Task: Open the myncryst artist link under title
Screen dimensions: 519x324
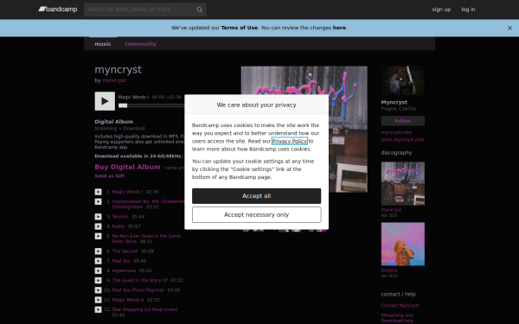Action: [114, 80]
